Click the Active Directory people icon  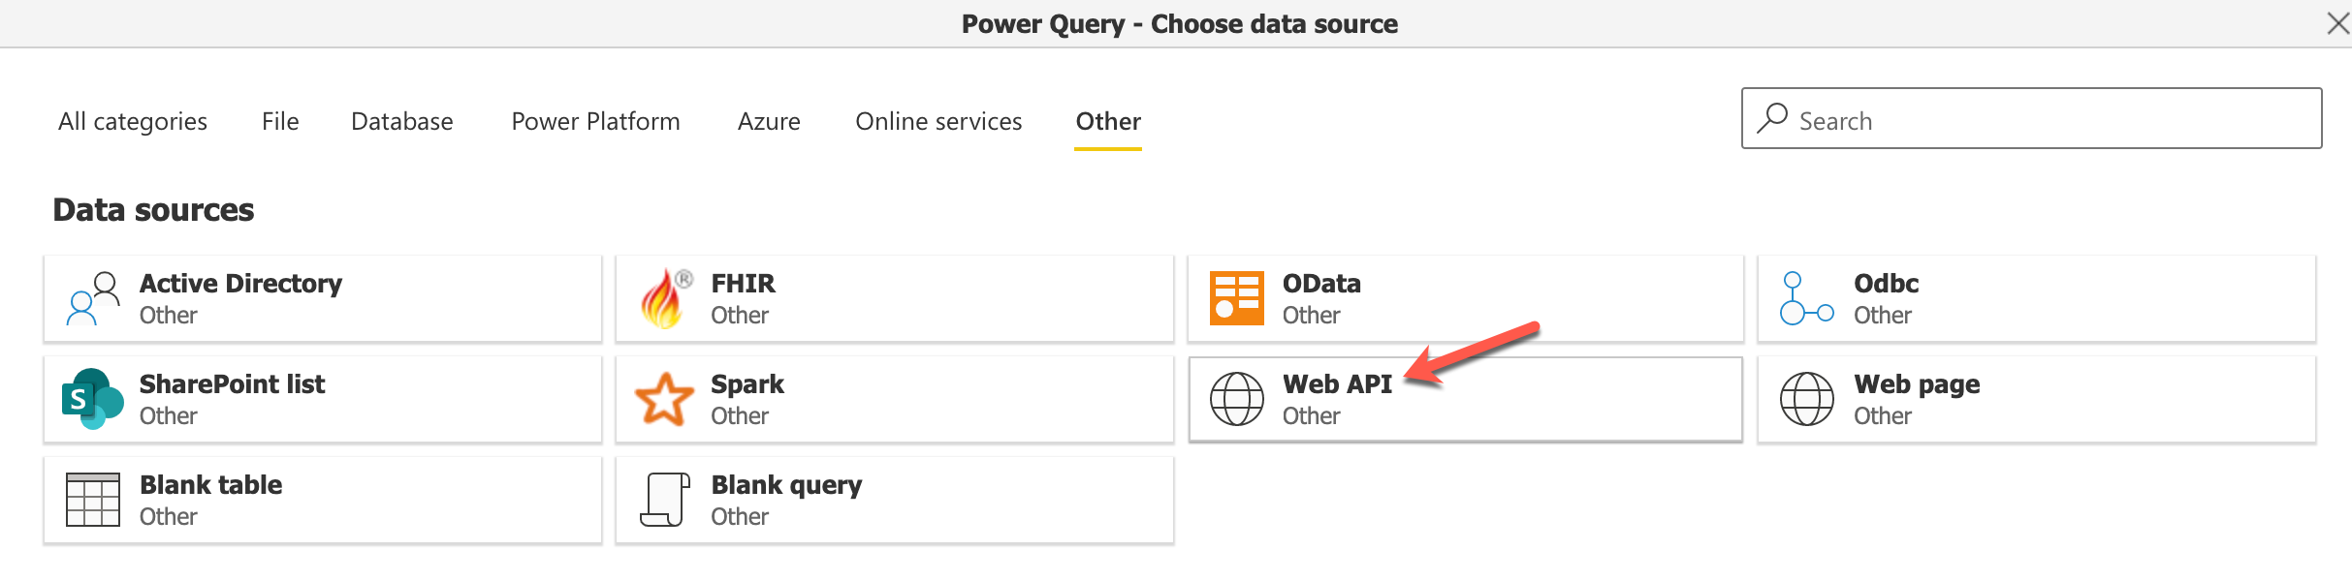coord(93,298)
